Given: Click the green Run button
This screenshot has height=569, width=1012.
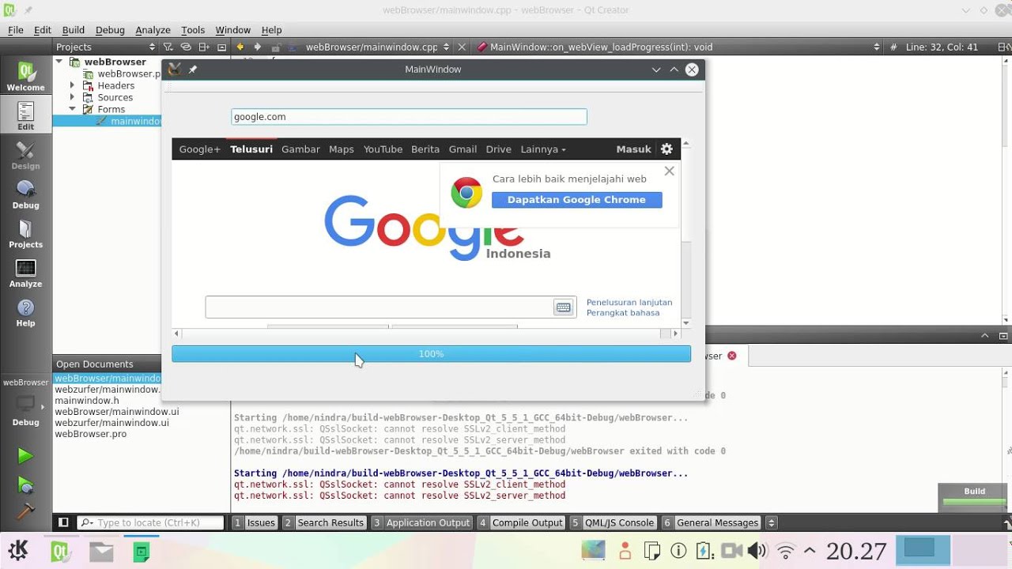Looking at the screenshot, I should 25,456.
